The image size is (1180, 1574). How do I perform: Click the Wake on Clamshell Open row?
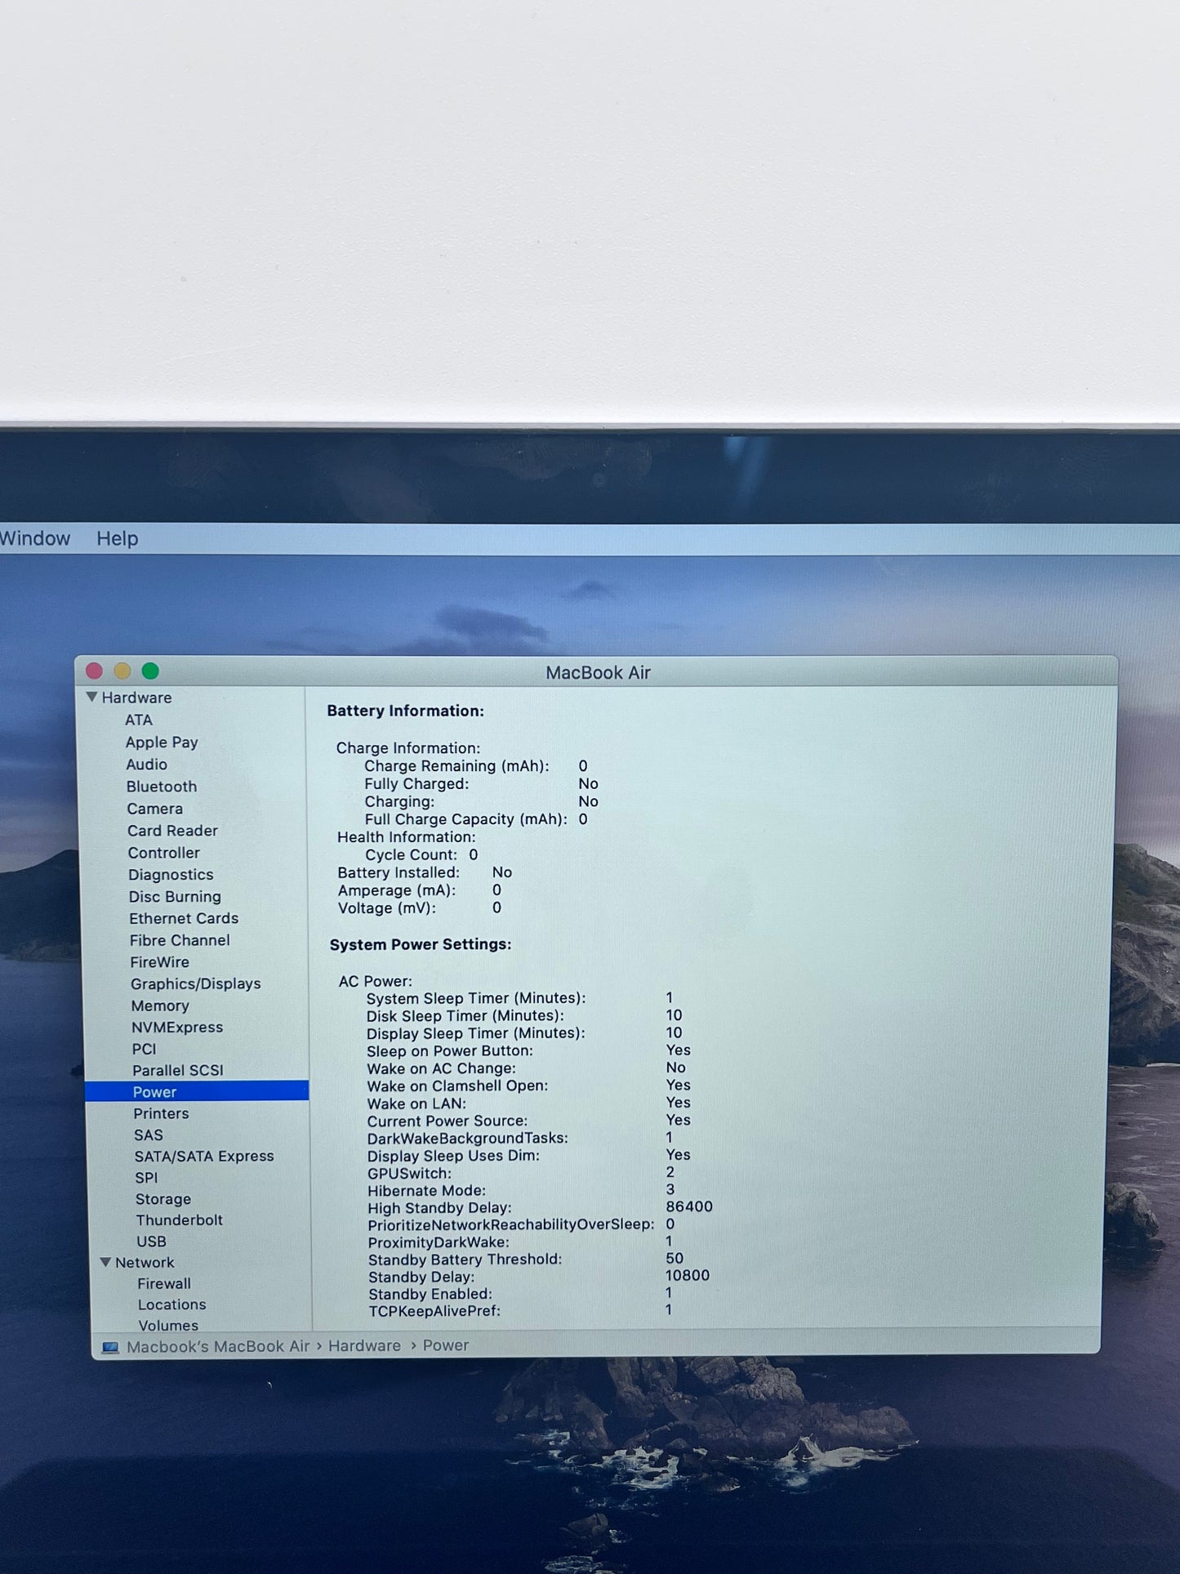(528, 1086)
